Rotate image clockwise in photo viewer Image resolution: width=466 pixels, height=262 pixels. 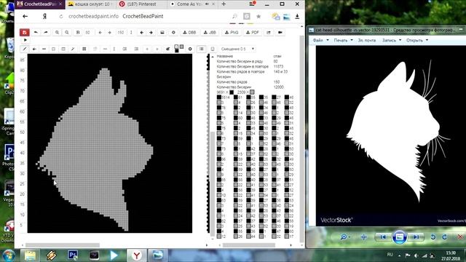click(x=445, y=237)
